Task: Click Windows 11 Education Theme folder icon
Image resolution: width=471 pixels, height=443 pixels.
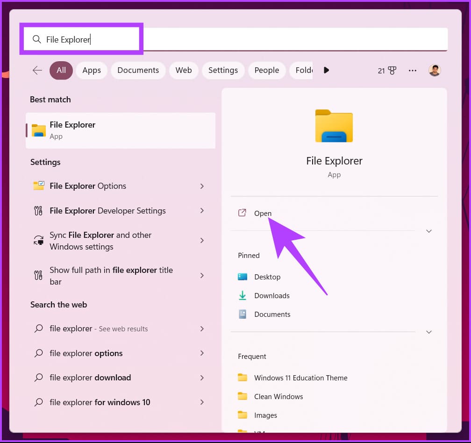Action: pos(243,378)
